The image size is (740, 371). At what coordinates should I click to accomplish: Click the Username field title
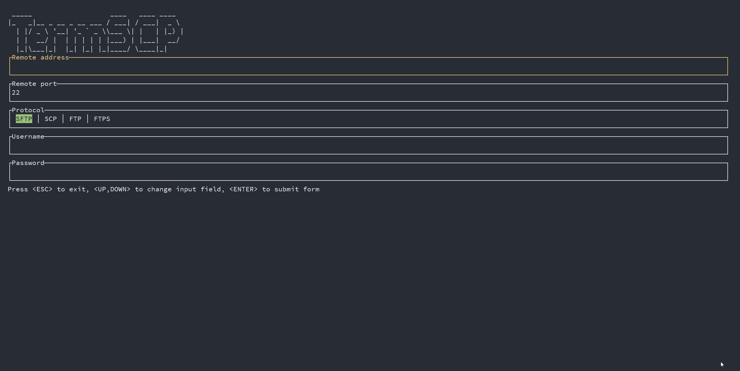28,137
